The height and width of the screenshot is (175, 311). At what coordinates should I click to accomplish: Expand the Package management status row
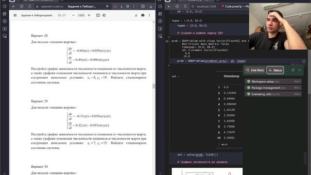point(273,87)
